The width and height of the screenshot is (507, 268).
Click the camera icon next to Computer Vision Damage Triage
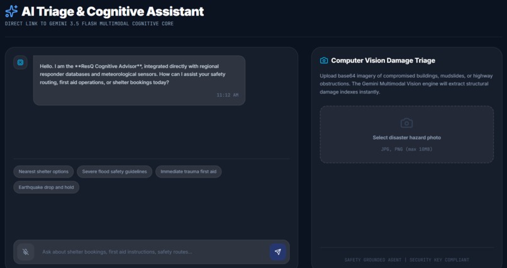(324, 61)
